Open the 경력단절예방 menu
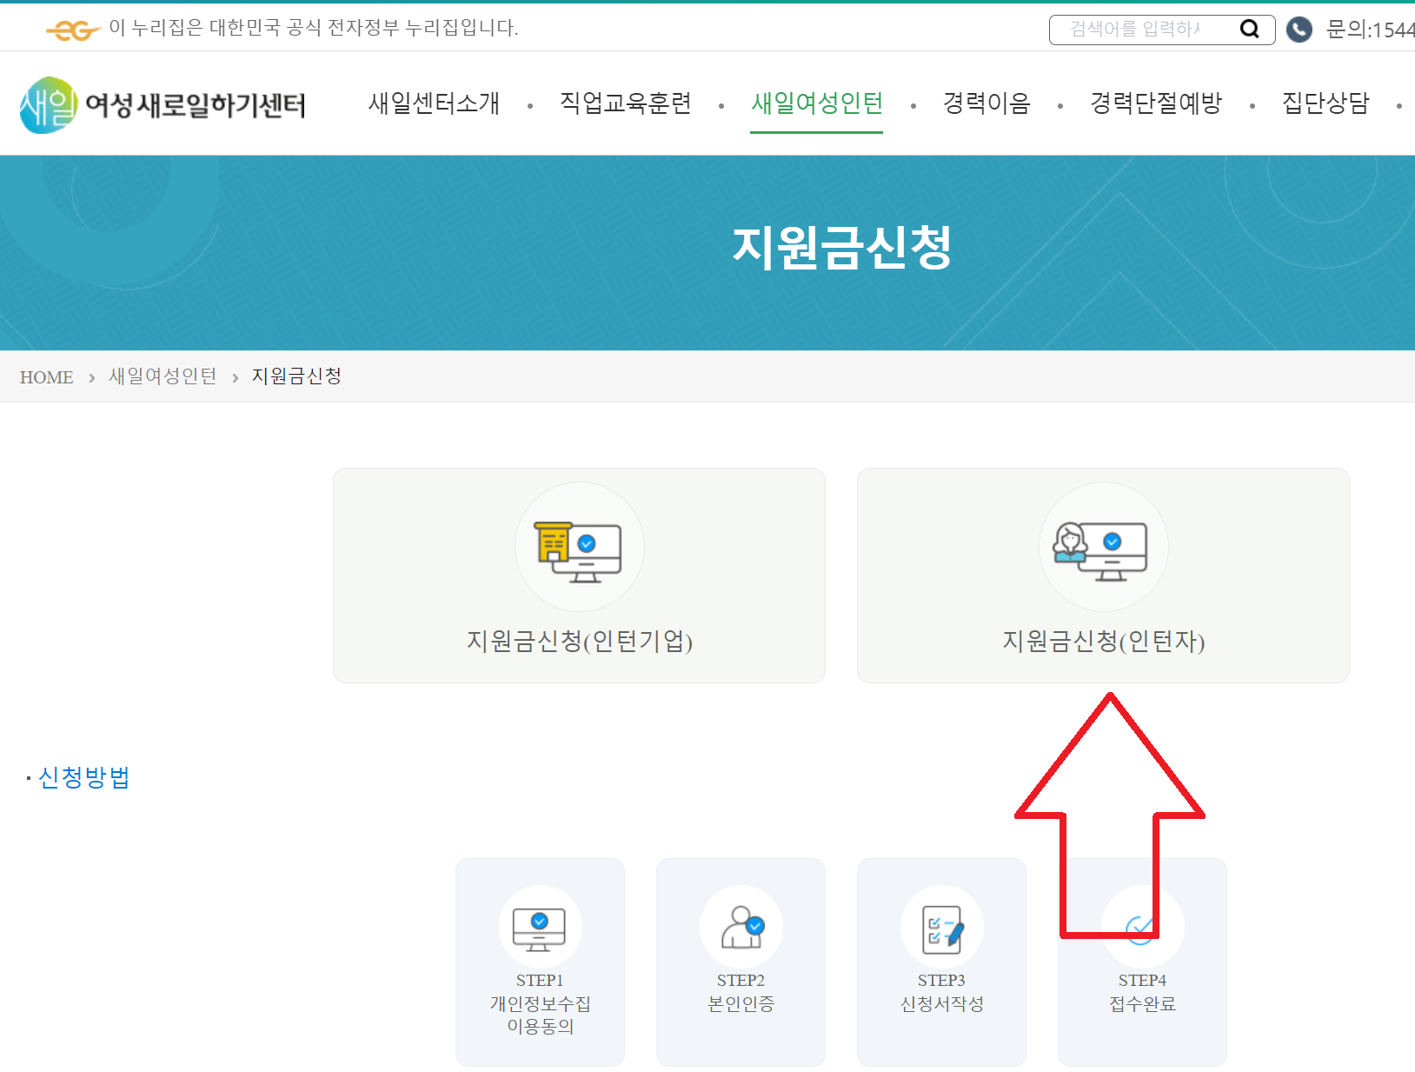This screenshot has width=1415, height=1072. (x=1156, y=103)
